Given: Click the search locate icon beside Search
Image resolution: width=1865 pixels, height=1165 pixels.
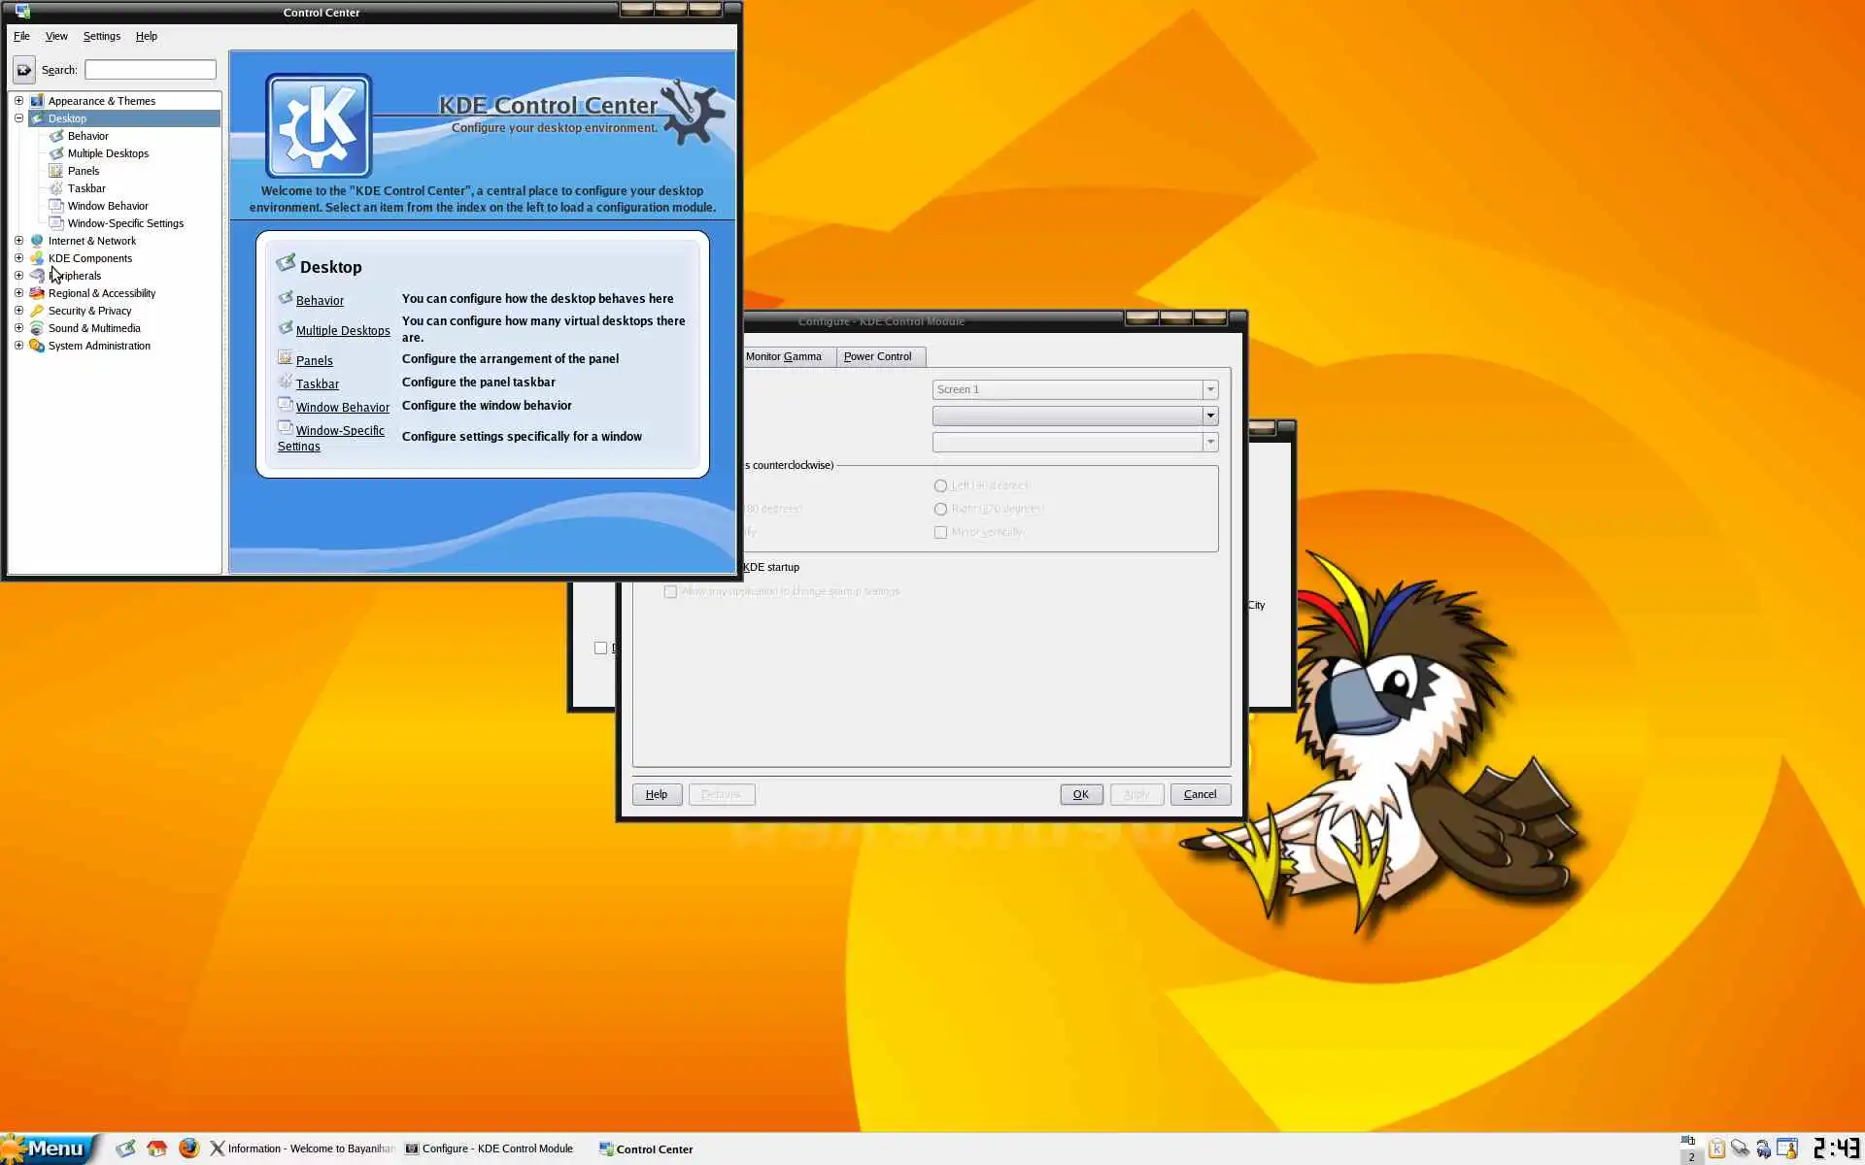Looking at the screenshot, I should click(24, 70).
